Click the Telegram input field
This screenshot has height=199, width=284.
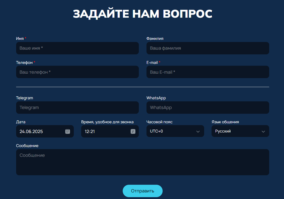tap(77, 107)
